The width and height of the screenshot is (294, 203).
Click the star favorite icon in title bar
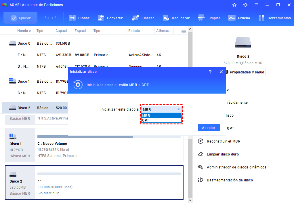234,5
